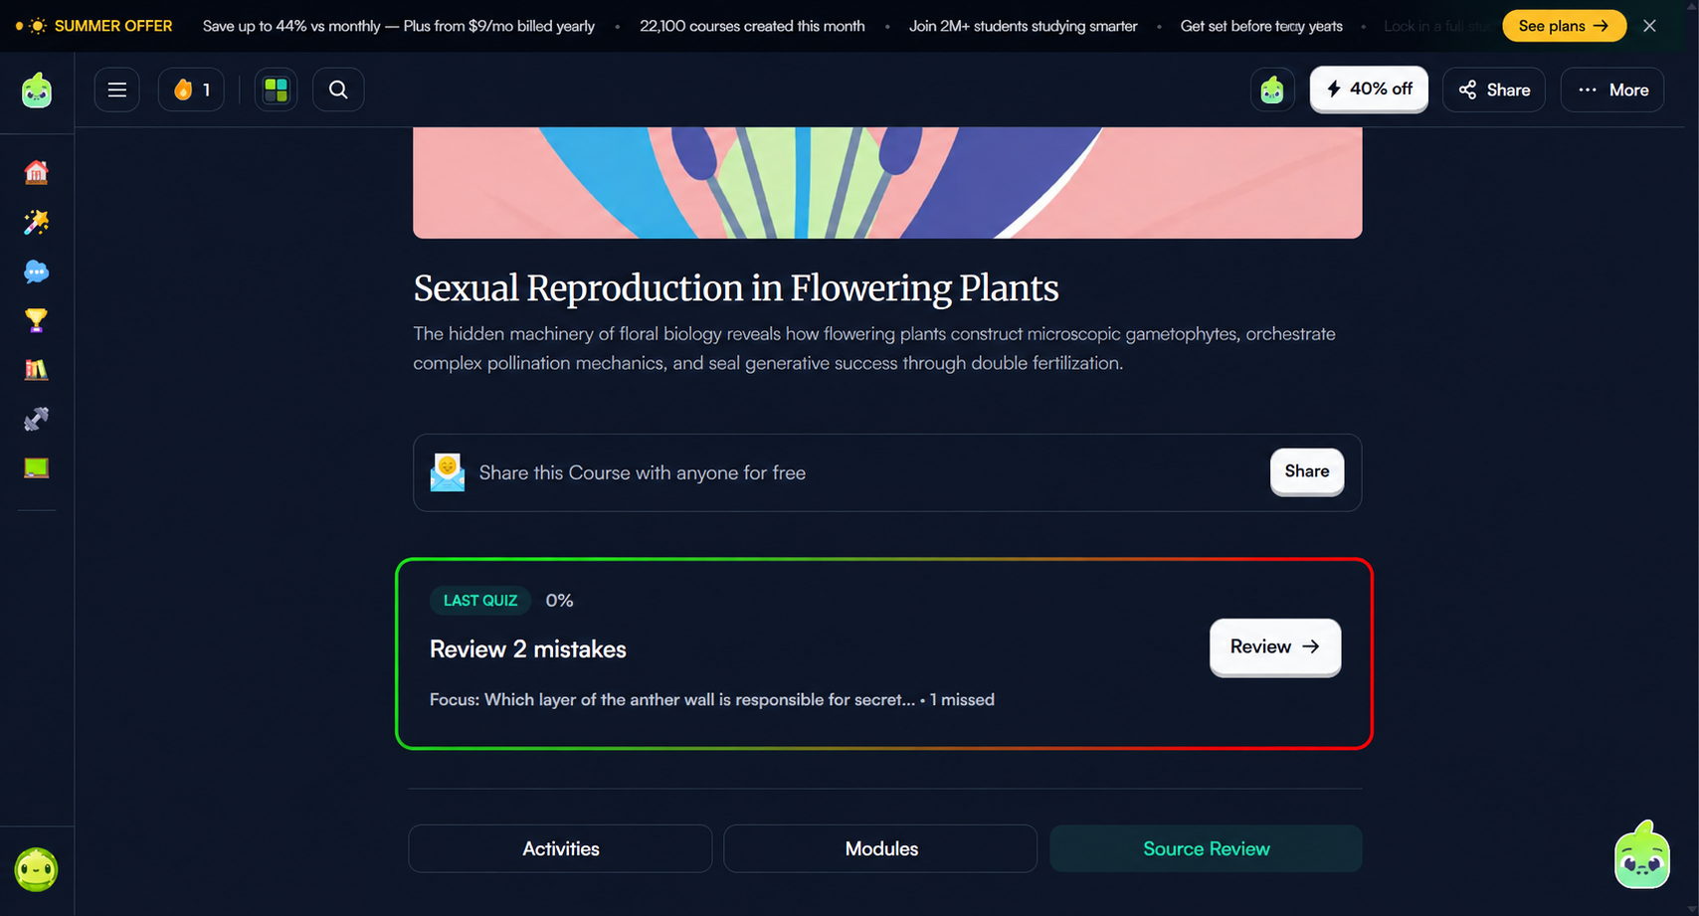
Task: Open the magic wand sidebar icon
Action: pyautogui.click(x=37, y=222)
